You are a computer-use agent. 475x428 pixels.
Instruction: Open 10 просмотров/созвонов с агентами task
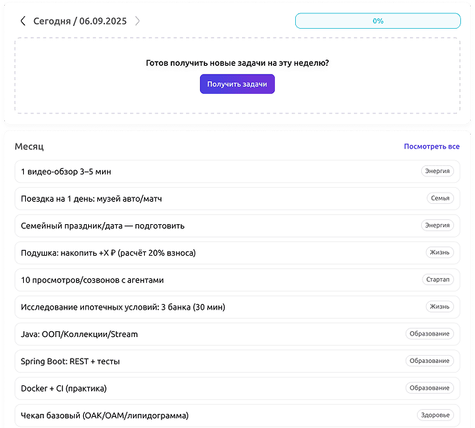pos(92,280)
